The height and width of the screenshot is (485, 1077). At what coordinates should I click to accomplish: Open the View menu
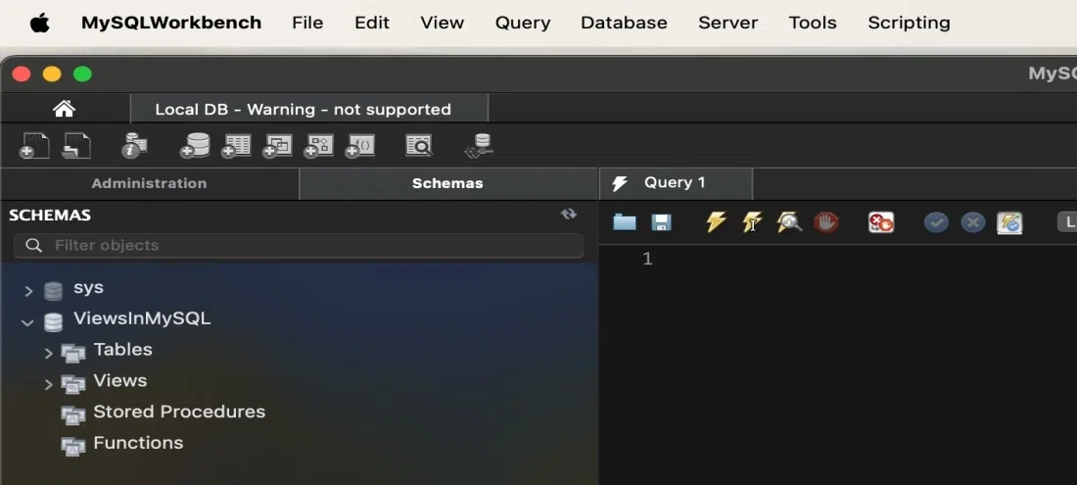click(442, 23)
